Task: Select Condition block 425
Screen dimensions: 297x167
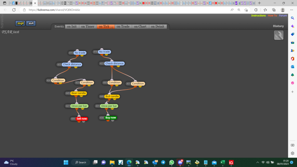Action: pos(87,82)
